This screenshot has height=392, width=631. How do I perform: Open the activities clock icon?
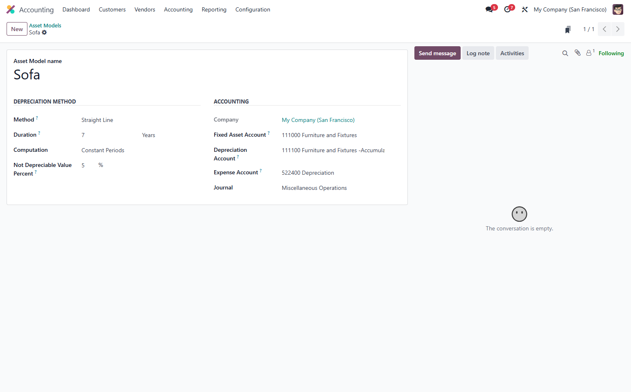tap(507, 9)
